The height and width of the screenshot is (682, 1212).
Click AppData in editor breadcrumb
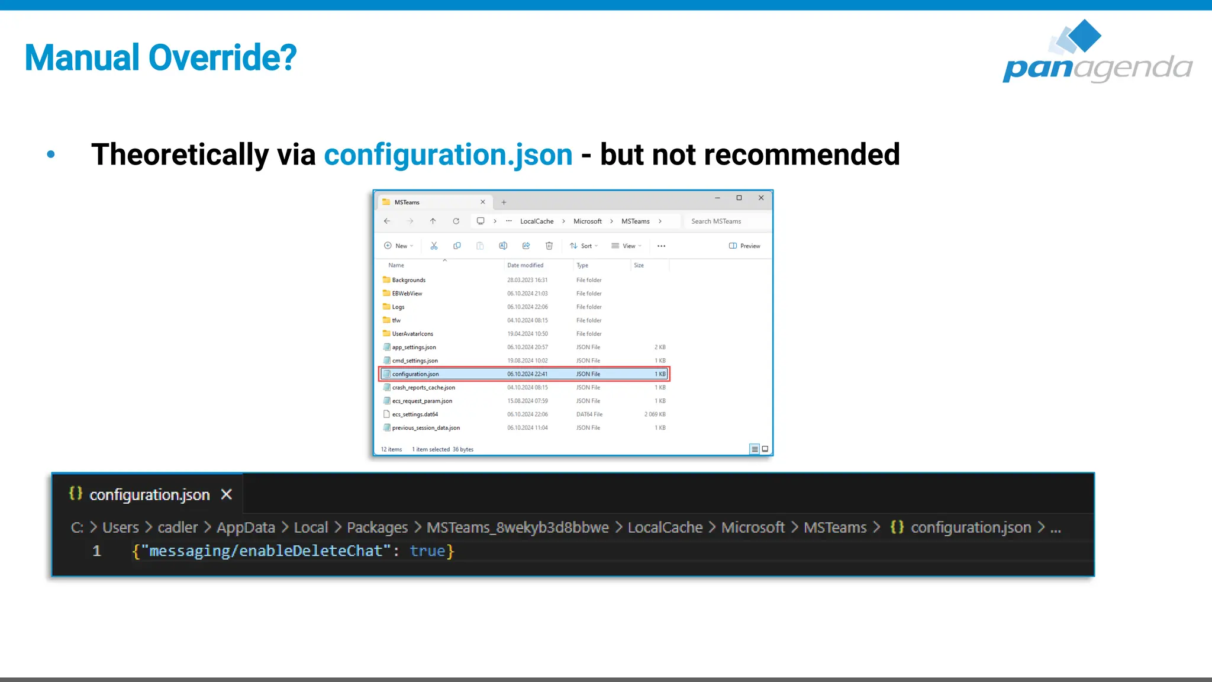pyautogui.click(x=246, y=527)
